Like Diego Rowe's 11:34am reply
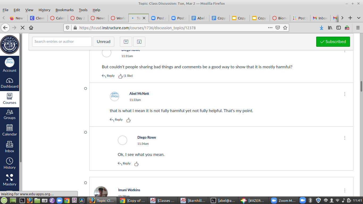This screenshot has height=204, width=363. pos(137,164)
